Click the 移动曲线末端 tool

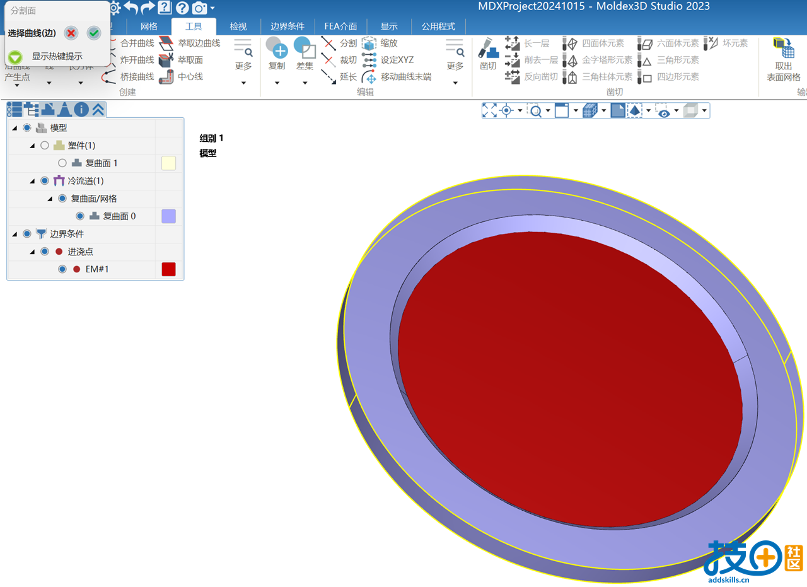(x=397, y=77)
